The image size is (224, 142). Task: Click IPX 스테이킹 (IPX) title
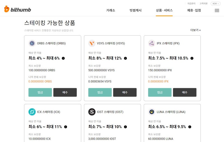pos(168,43)
